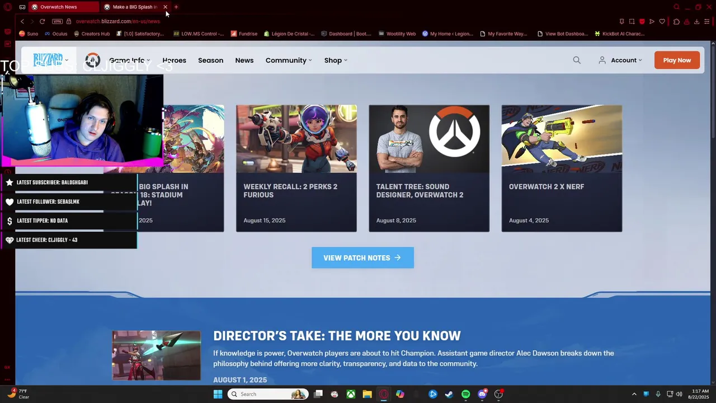This screenshot has width=716, height=403.
Task: Expand the Shop dropdown menu
Action: coord(336,60)
